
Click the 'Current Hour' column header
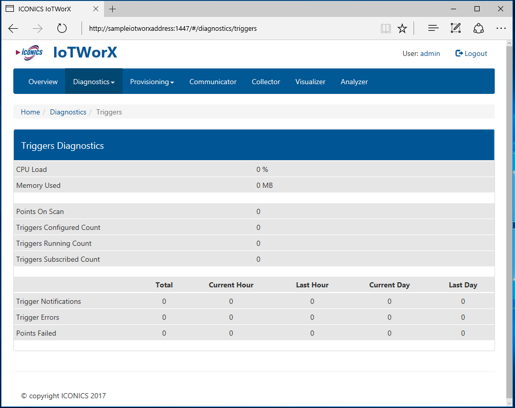tap(231, 285)
